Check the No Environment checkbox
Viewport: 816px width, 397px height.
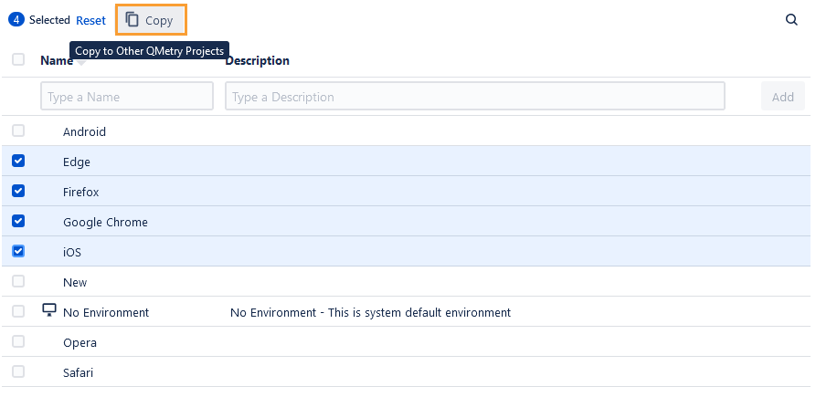click(x=18, y=312)
